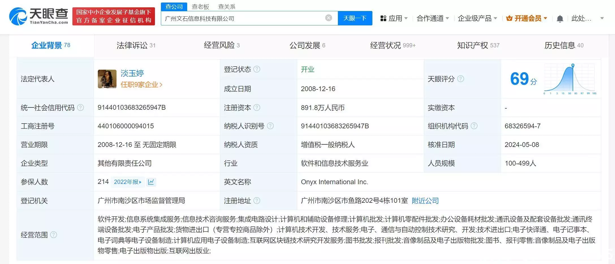Open legal representative 淡玉婷 link
Viewport: 615px width, 264px height.
coord(132,73)
